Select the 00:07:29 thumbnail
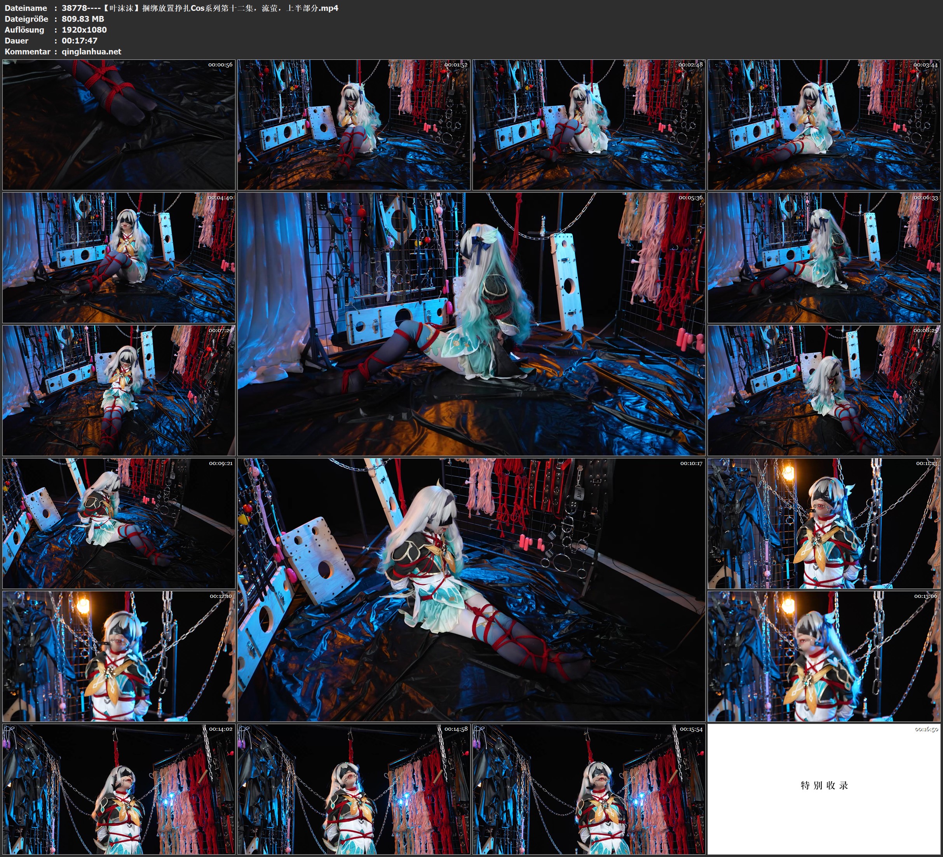 tap(119, 390)
